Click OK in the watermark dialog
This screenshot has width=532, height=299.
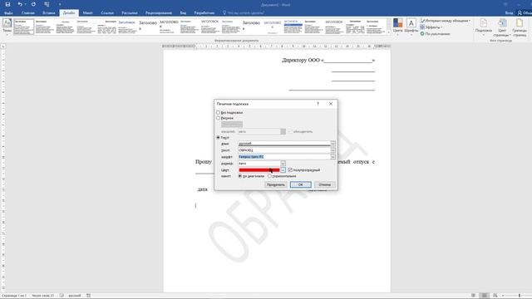click(301, 184)
